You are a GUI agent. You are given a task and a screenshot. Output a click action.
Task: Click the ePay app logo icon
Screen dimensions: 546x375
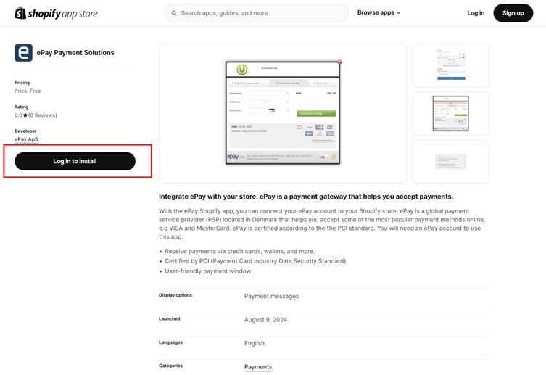tap(23, 53)
